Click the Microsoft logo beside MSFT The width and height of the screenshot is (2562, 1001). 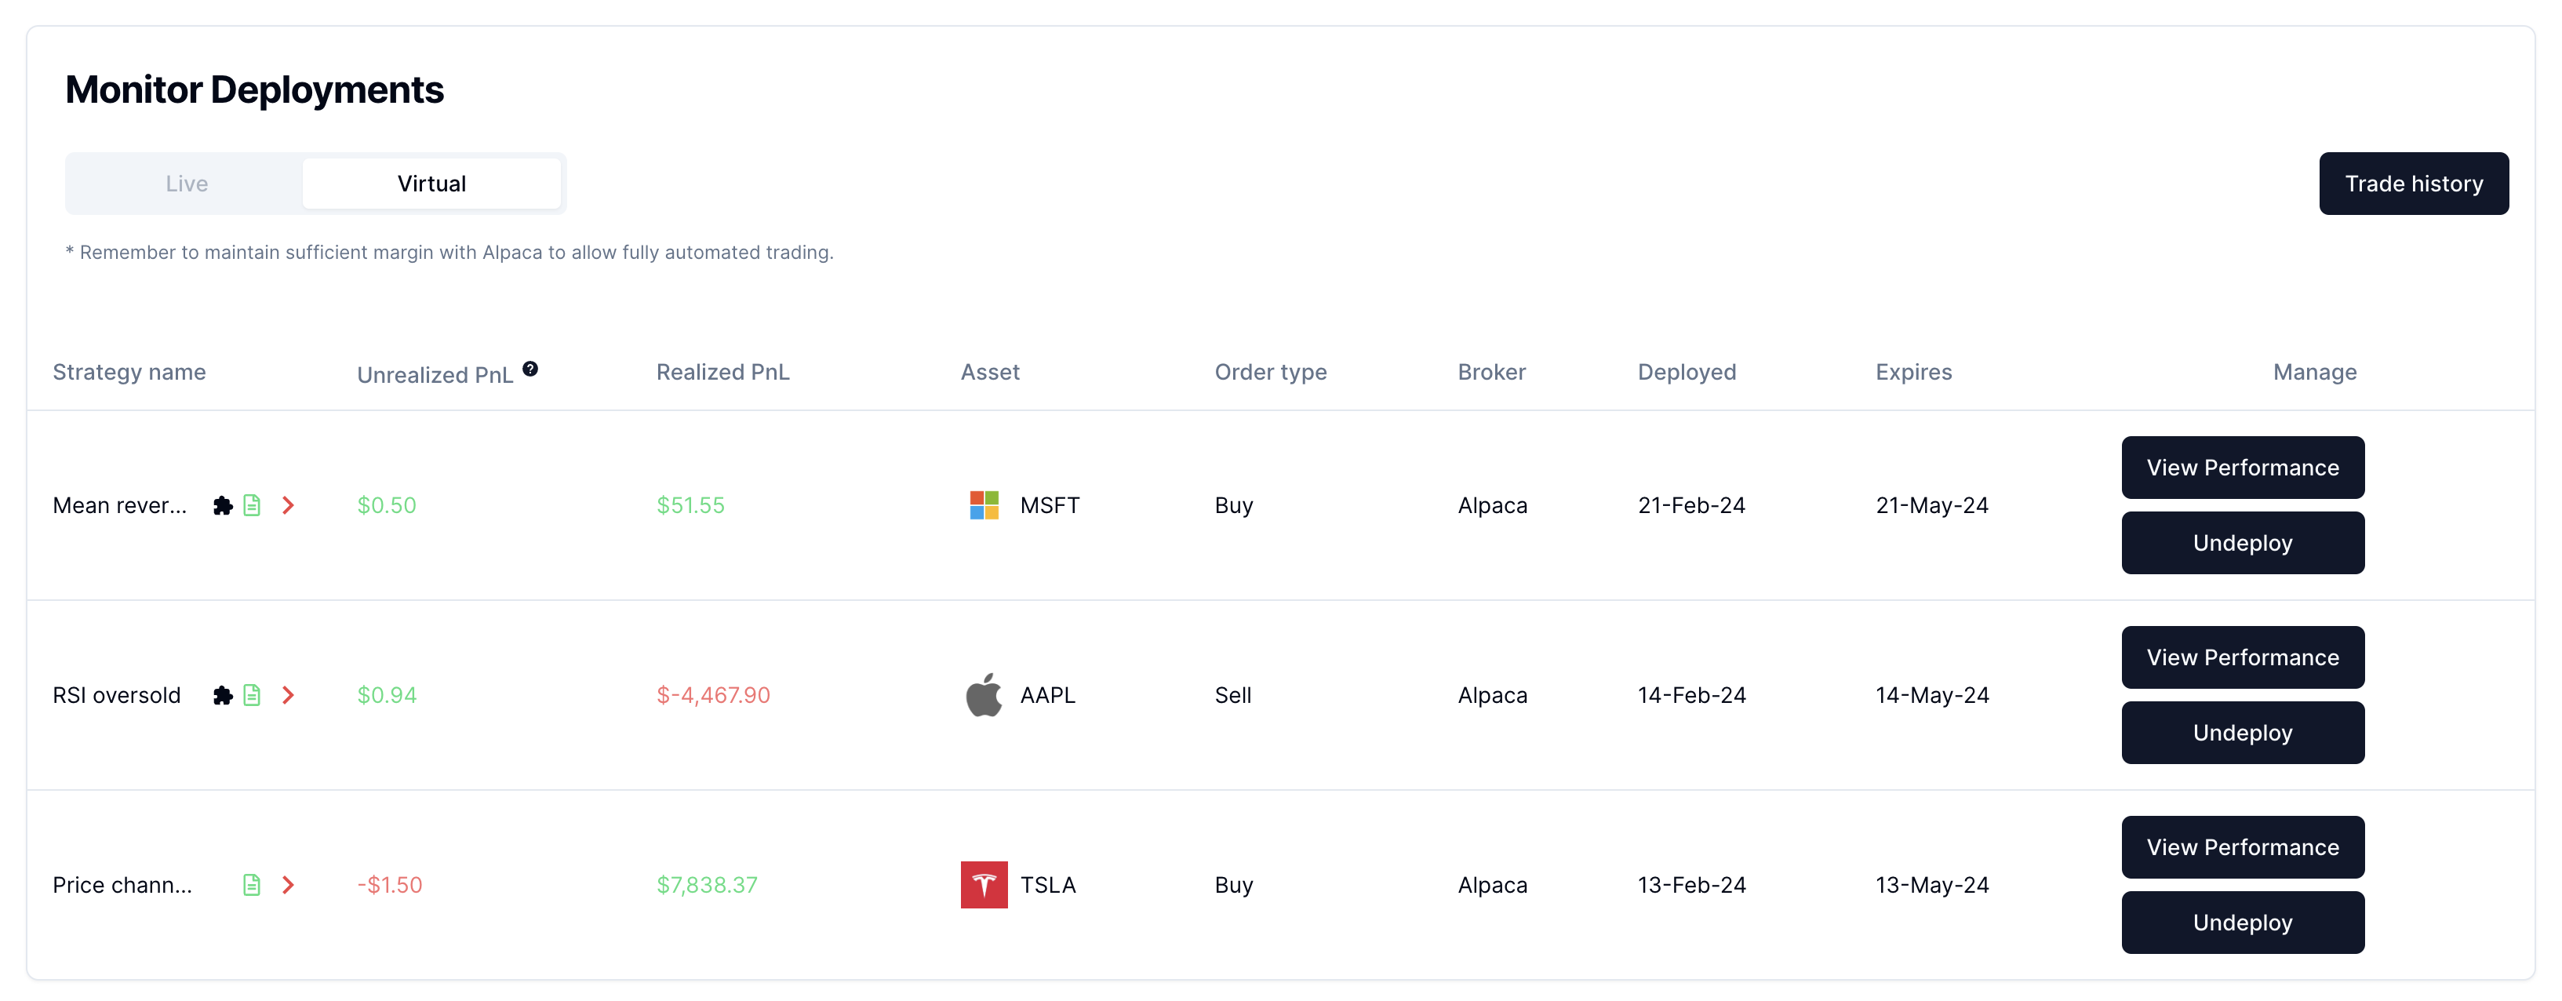984,505
